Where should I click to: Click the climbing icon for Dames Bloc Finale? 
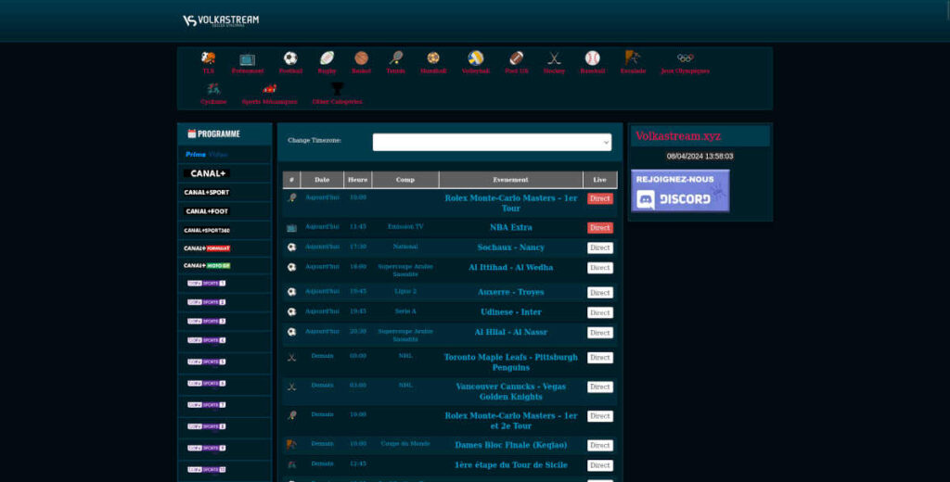coord(291,445)
